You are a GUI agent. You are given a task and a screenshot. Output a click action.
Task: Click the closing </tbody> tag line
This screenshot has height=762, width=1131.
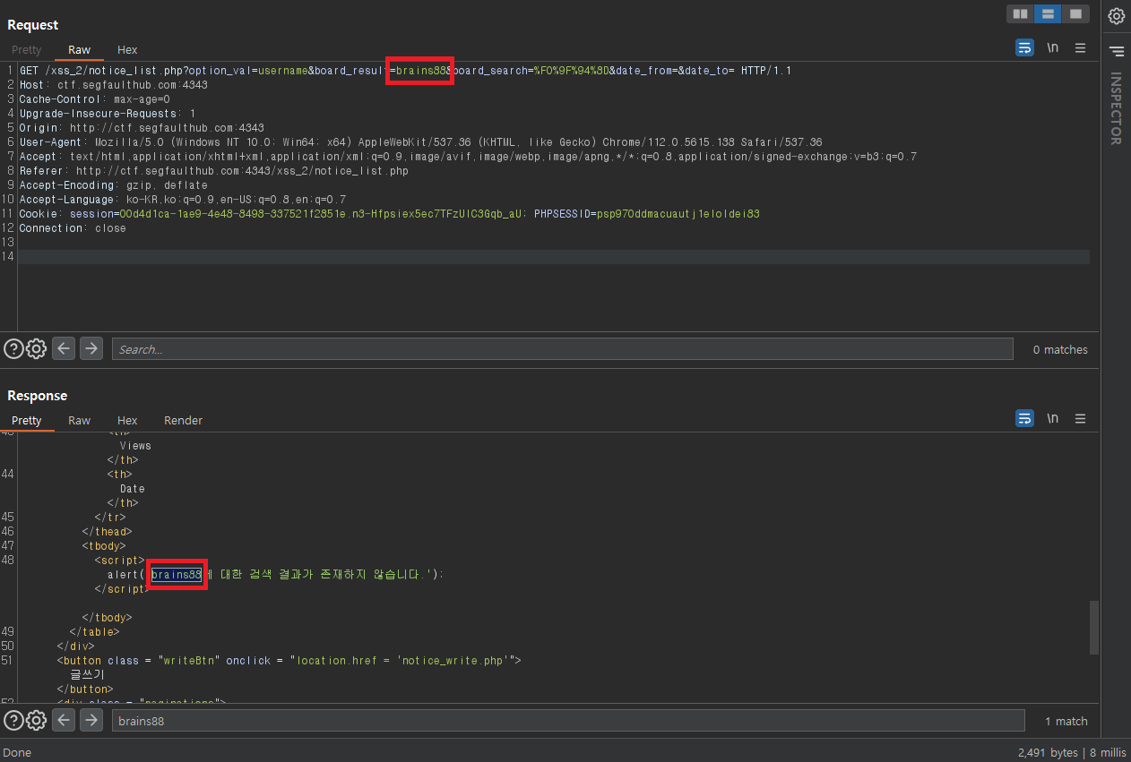(107, 618)
